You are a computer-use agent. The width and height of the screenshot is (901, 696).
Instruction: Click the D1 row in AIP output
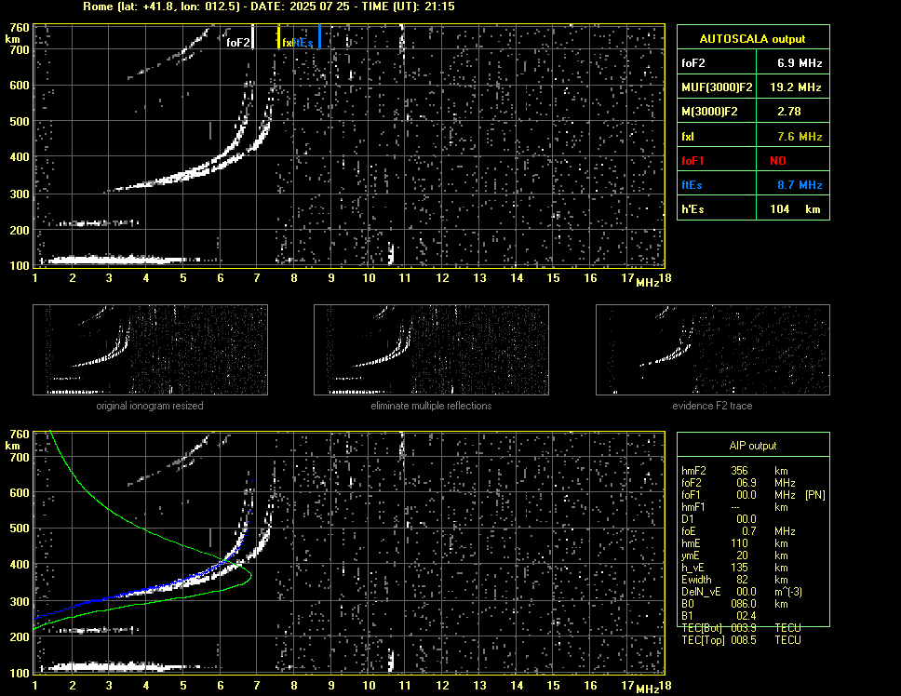click(x=719, y=519)
